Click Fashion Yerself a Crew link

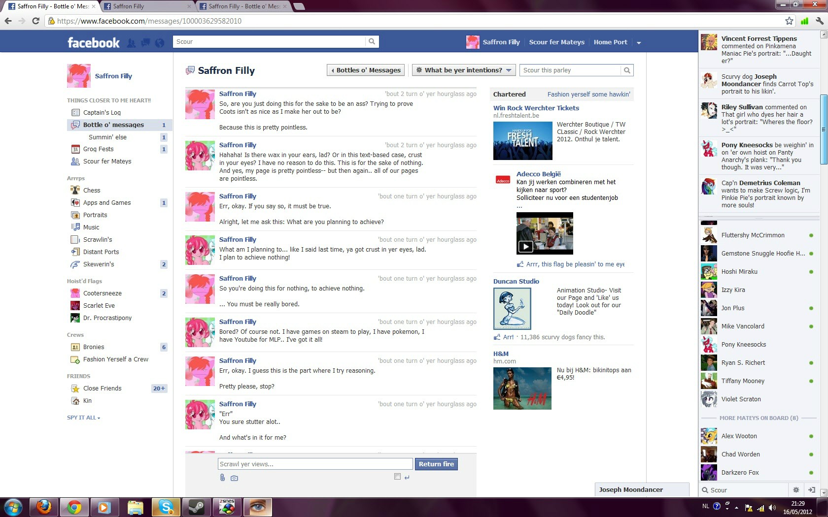(115, 359)
